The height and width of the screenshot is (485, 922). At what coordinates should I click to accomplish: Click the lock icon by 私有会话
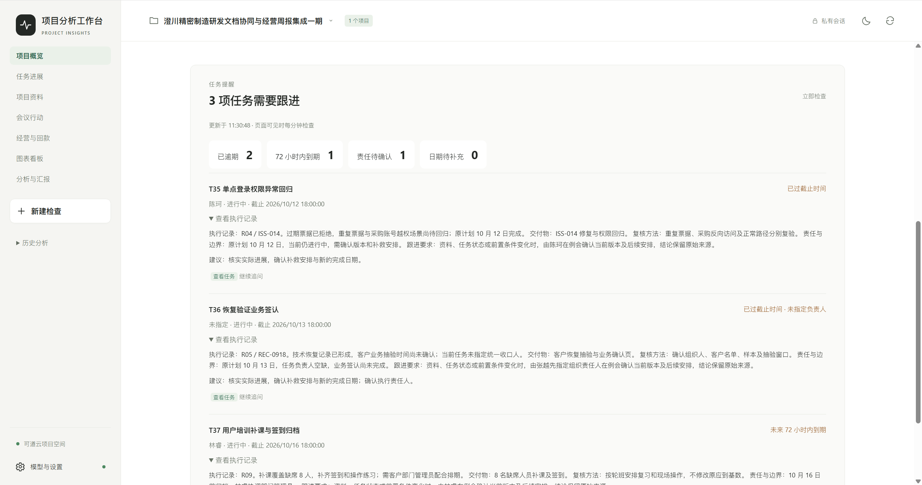[815, 21]
